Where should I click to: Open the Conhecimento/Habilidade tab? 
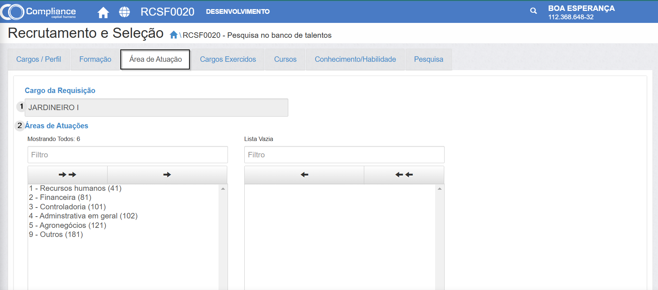[355, 59]
